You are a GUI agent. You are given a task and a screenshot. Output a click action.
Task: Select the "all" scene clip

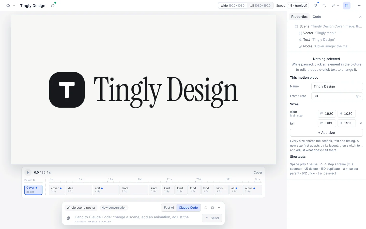236,190
